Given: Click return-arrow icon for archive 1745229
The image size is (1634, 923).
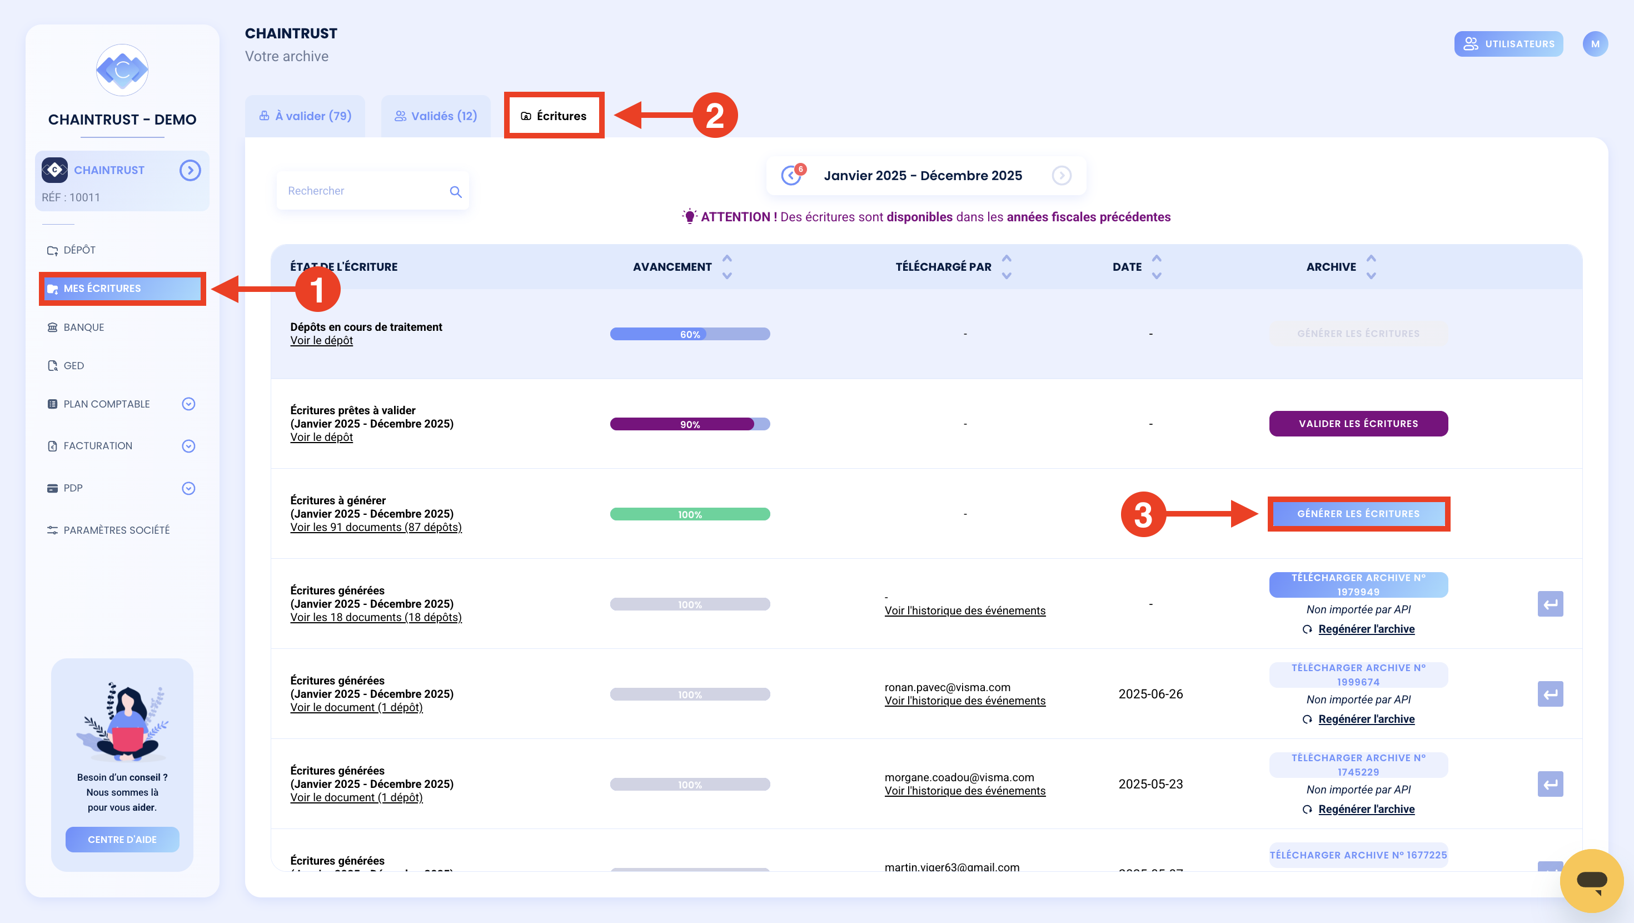Looking at the screenshot, I should pyautogui.click(x=1550, y=785).
